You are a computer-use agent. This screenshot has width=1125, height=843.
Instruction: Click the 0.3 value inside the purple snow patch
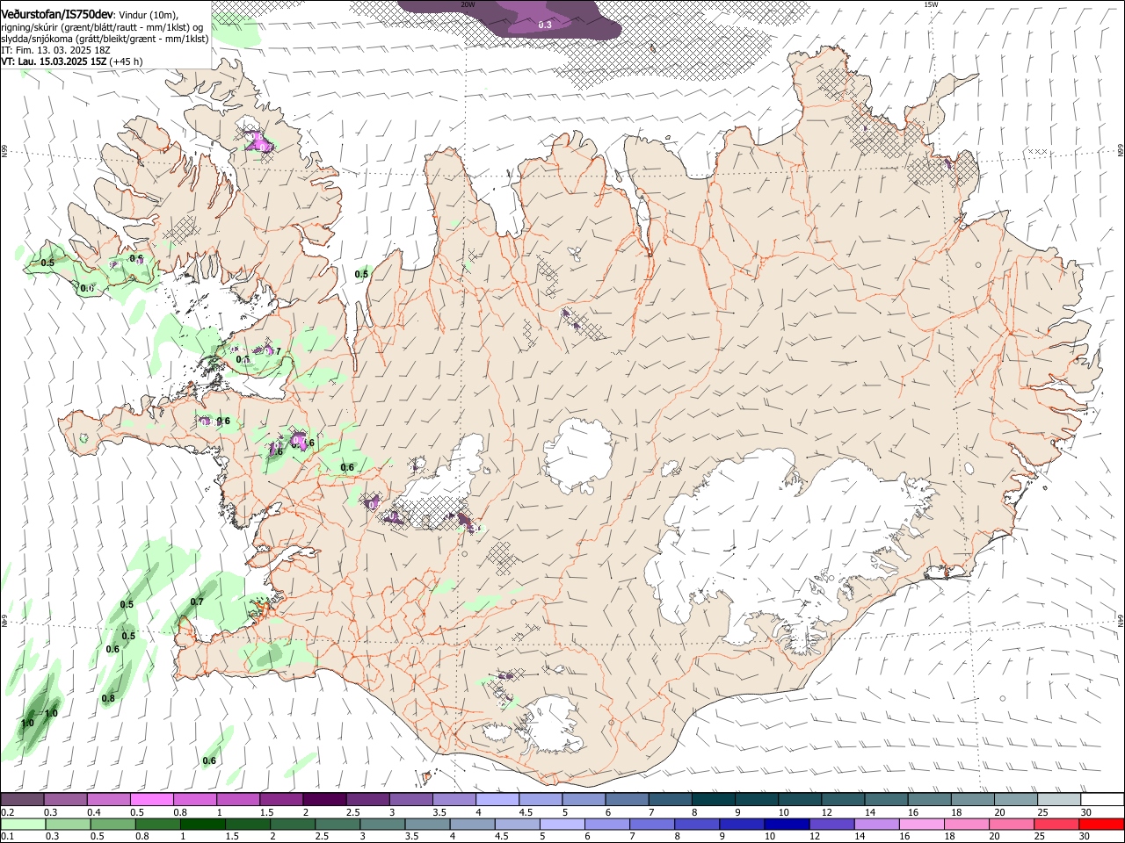tap(545, 25)
